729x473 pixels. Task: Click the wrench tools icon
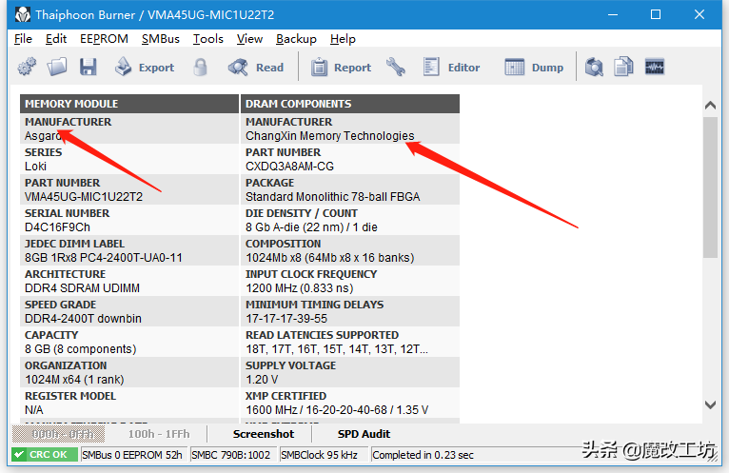(396, 67)
